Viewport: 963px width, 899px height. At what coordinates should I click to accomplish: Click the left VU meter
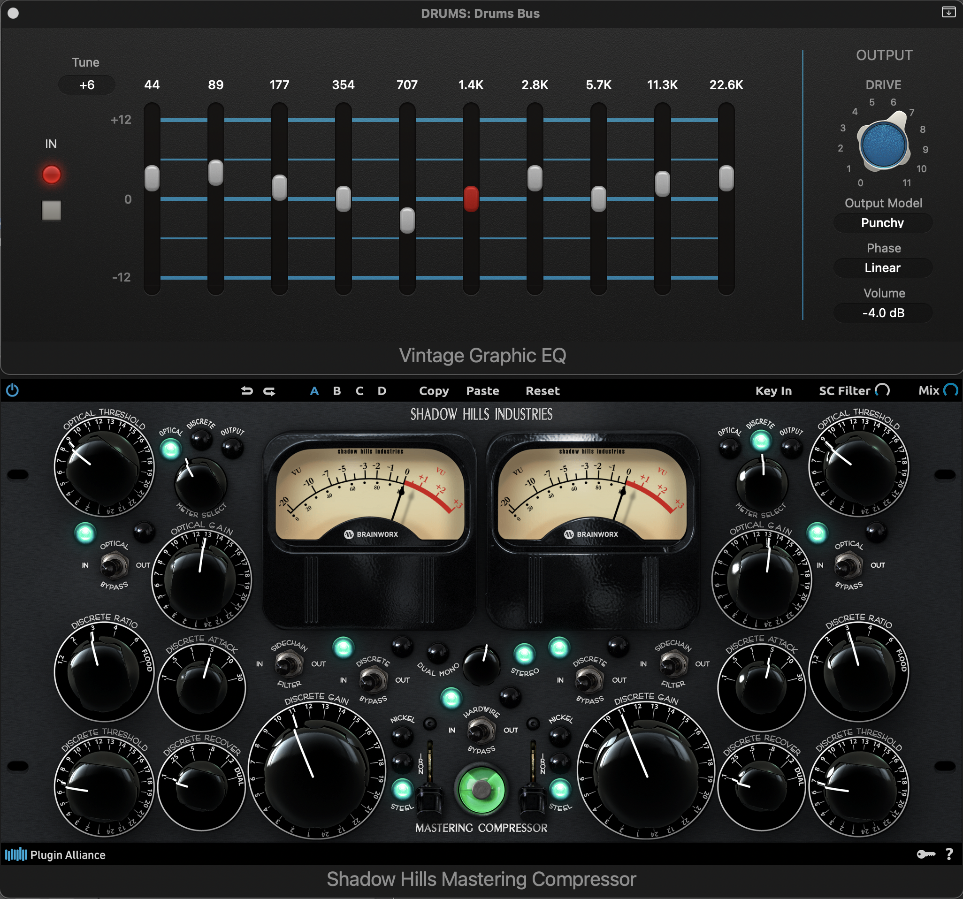click(370, 493)
